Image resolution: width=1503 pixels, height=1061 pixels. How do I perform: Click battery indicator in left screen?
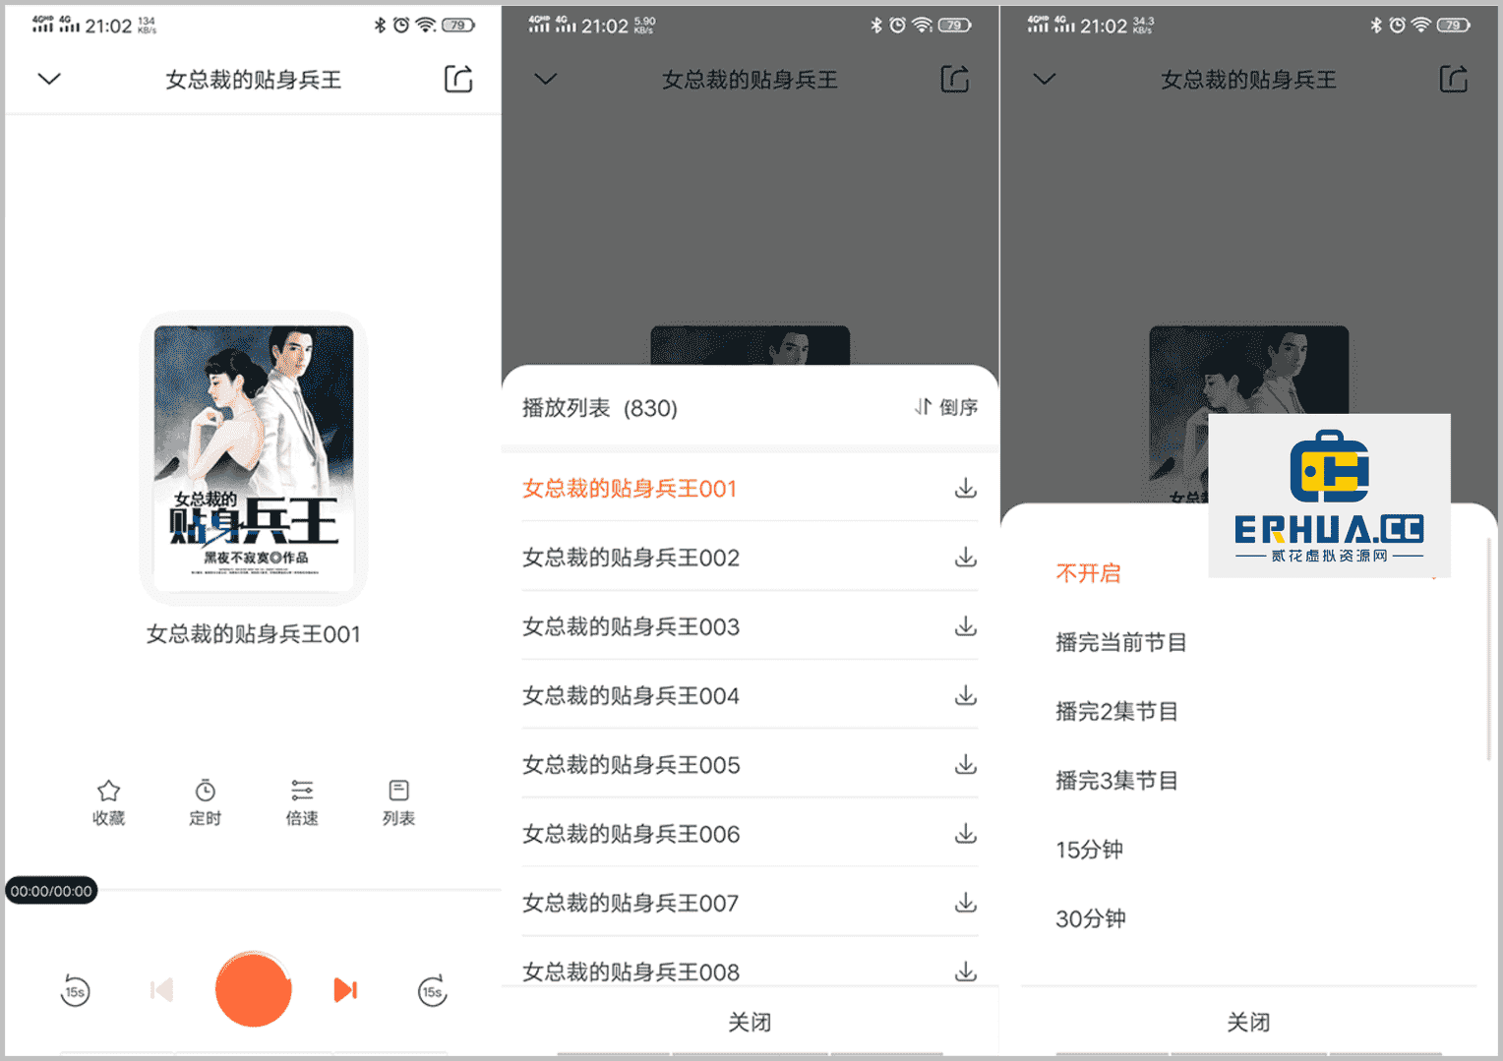pyautogui.click(x=458, y=26)
